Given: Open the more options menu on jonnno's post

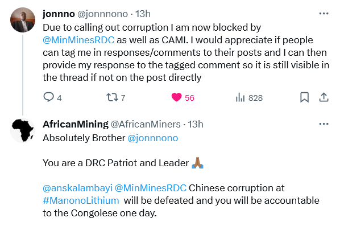Looking at the screenshot, I should click(x=324, y=14).
